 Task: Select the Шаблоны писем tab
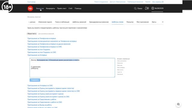(x=117, y=22)
